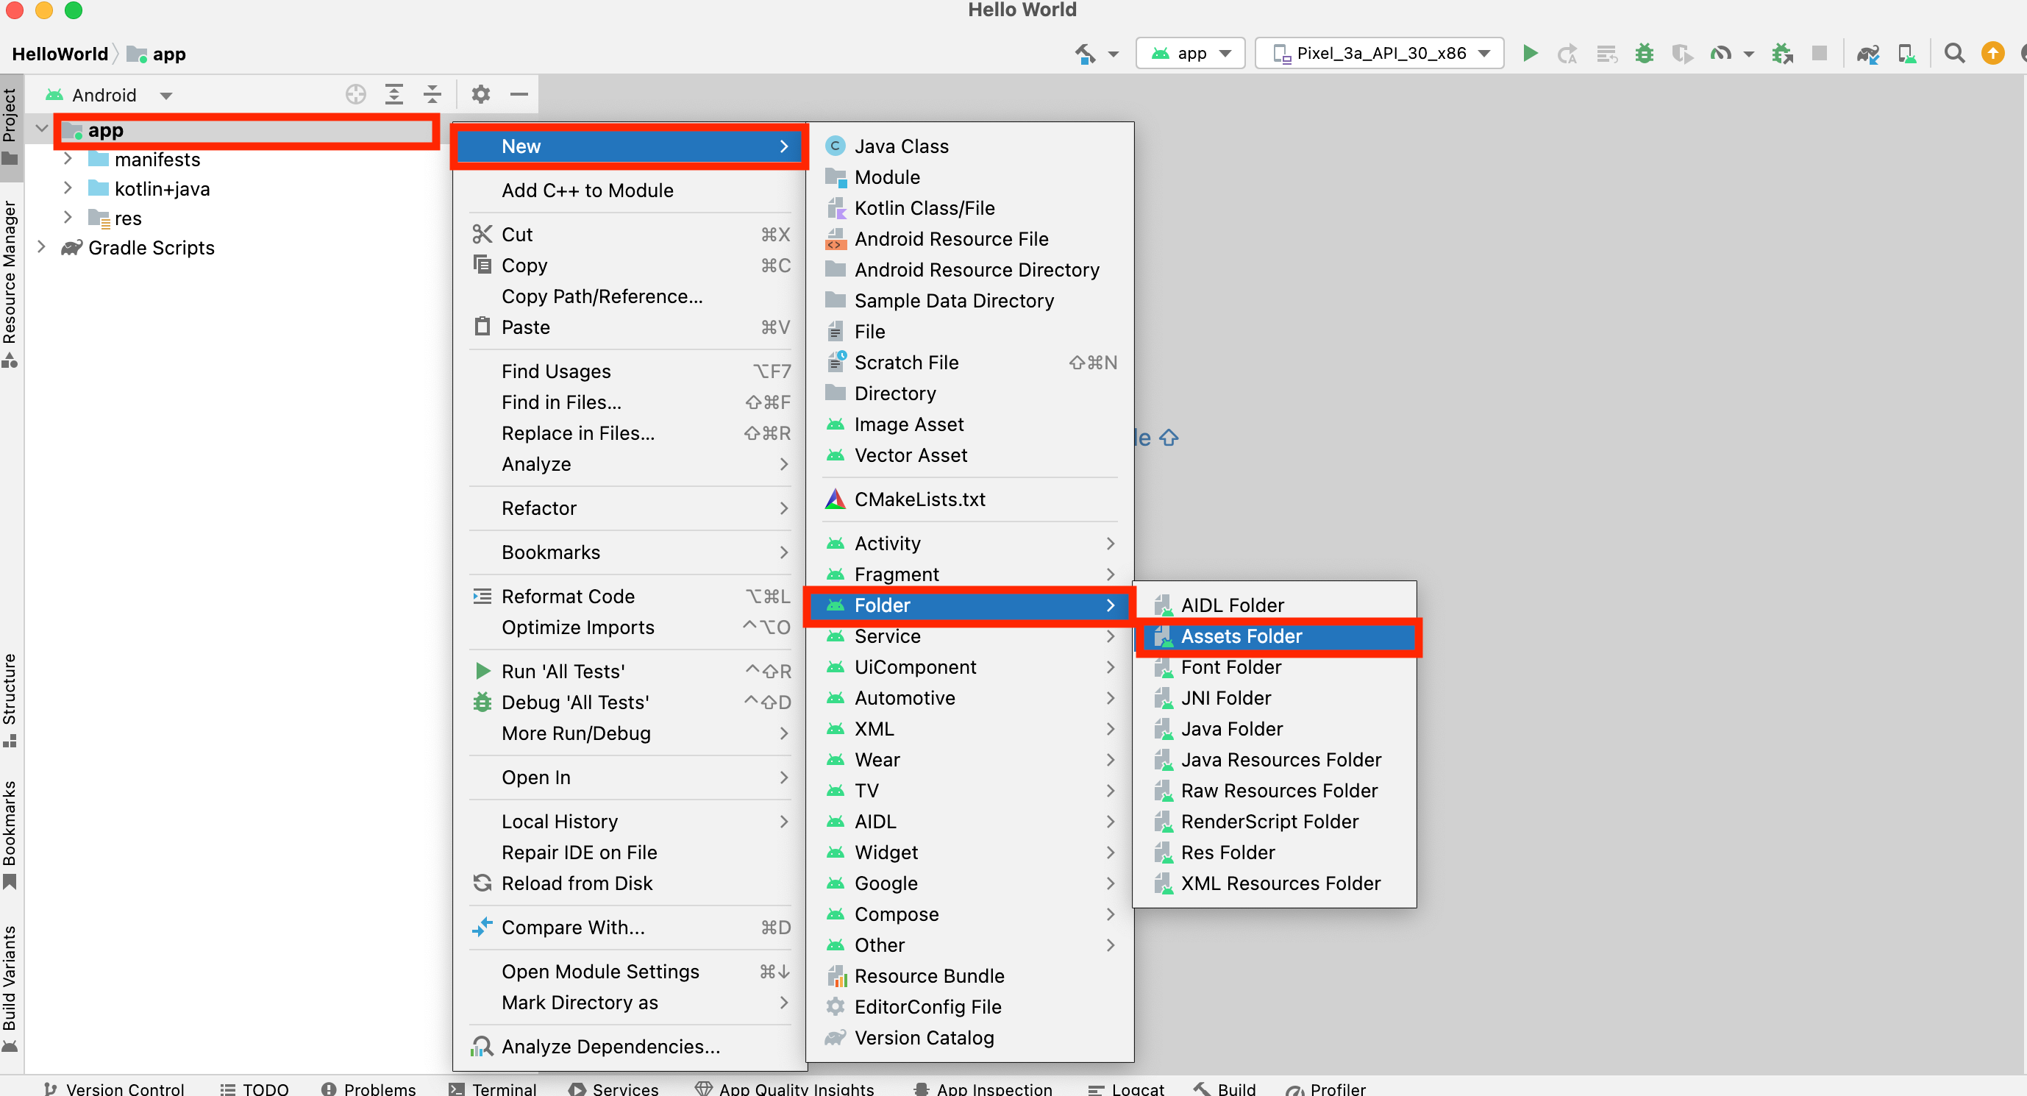Click Reformat Code in context menu
Screen dimensions: 2027x1096
pyautogui.click(x=567, y=596)
